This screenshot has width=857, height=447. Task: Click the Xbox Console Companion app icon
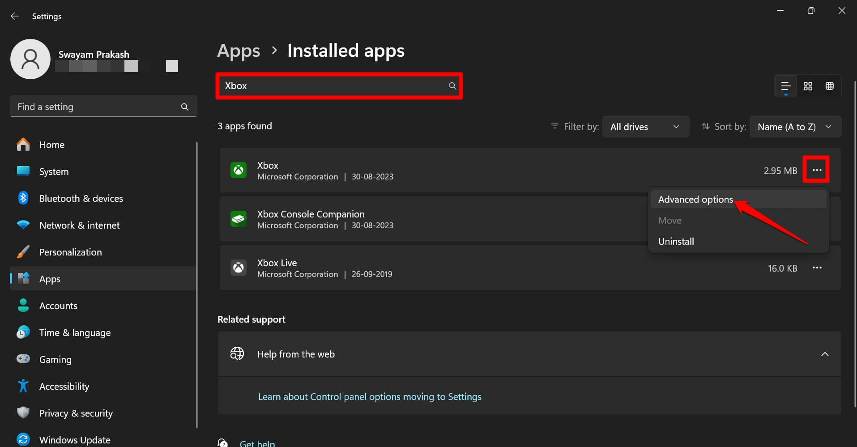pos(238,219)
